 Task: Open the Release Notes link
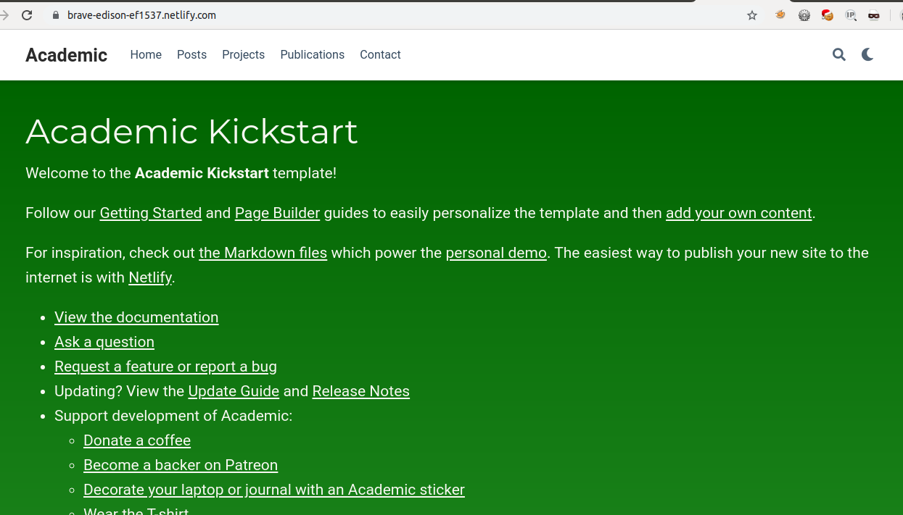360,391
